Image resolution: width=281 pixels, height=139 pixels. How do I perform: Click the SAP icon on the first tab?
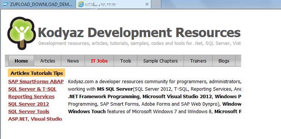pyautogui.click(x=5, y=4)
